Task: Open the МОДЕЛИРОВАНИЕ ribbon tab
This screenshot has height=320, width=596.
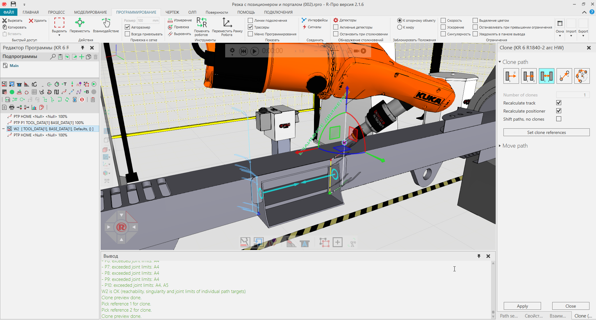Action: [90, 12]
